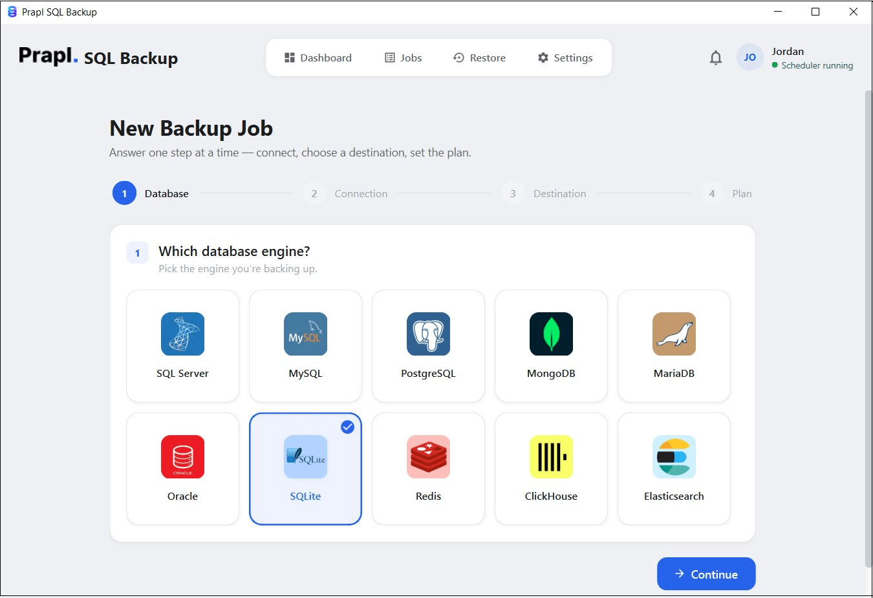Click the Jordan user name
The width and height of the screenshot is (873, 598).
point(788,51)
